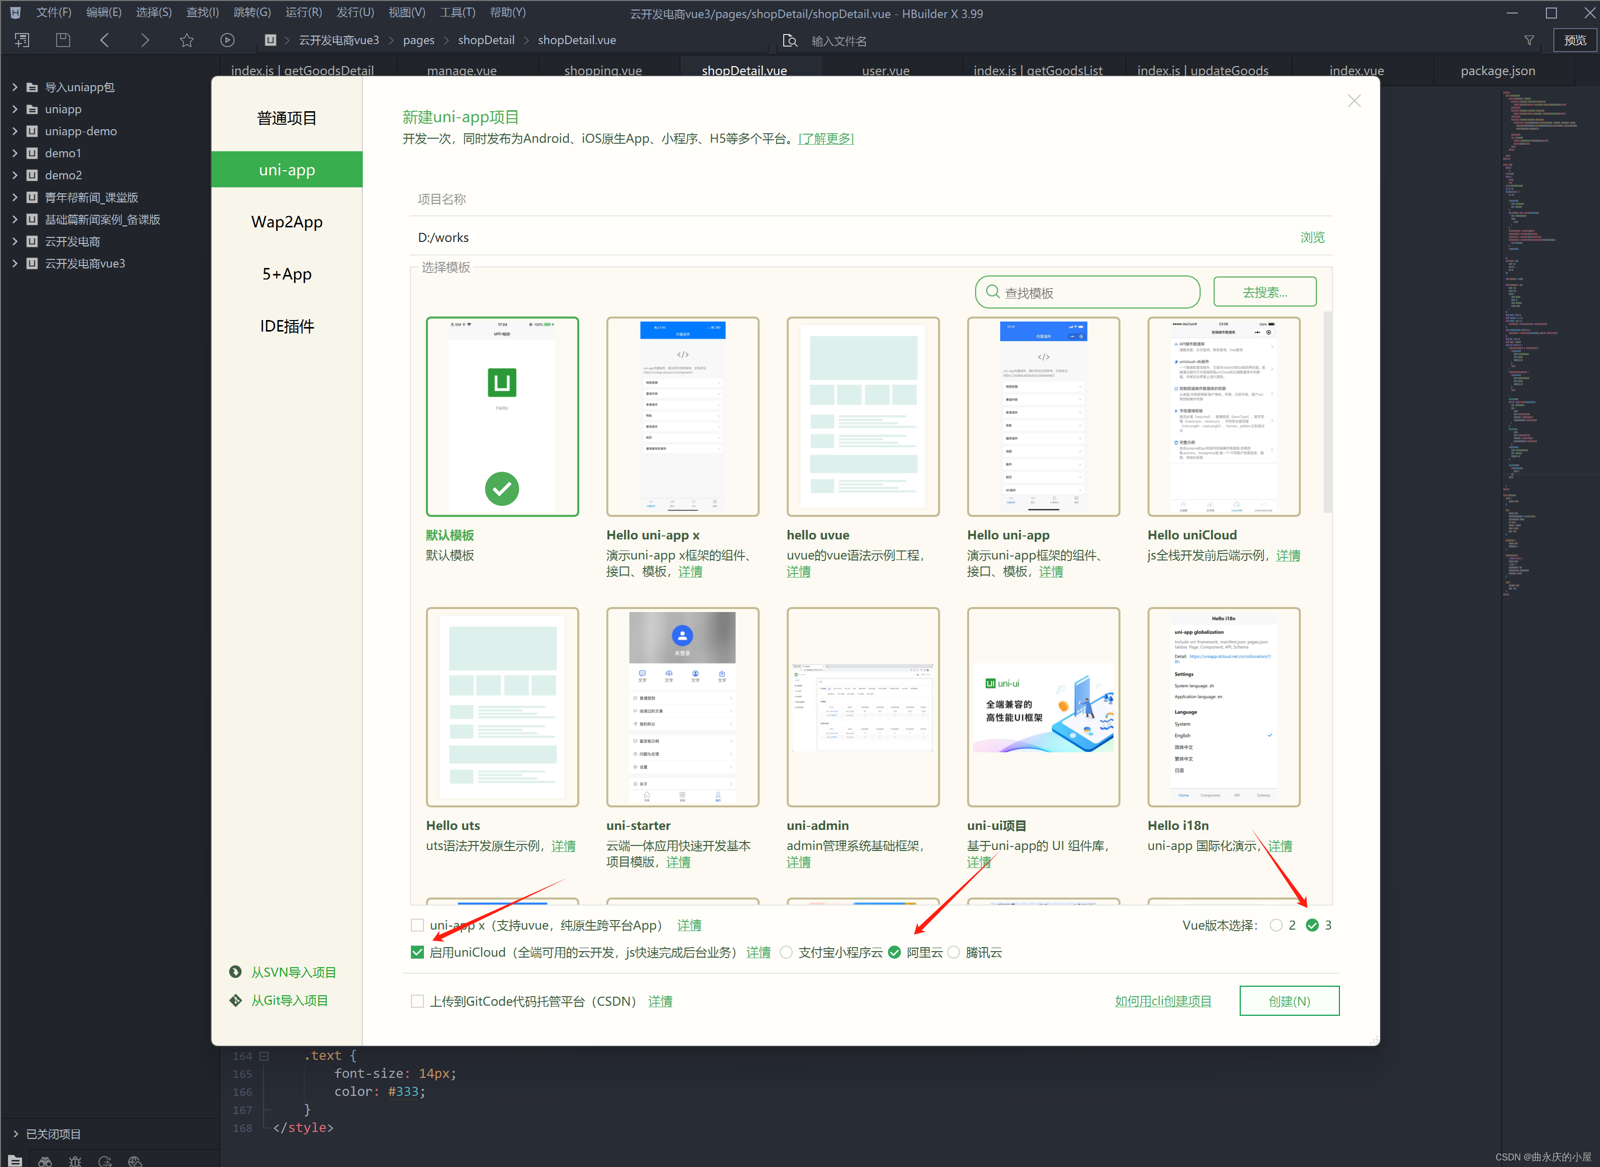Open the 如何用cli创建项目 link
1600x1167 pixels.
pyautogui.click(x=1163, y=1001)
